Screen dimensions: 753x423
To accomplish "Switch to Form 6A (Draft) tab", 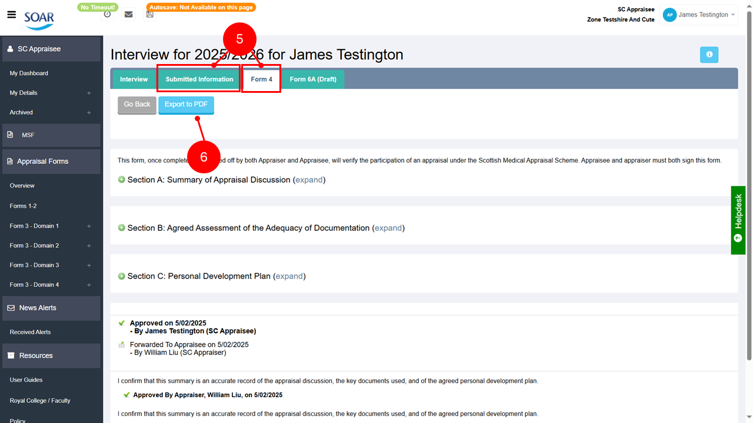I will coord(313,79).
